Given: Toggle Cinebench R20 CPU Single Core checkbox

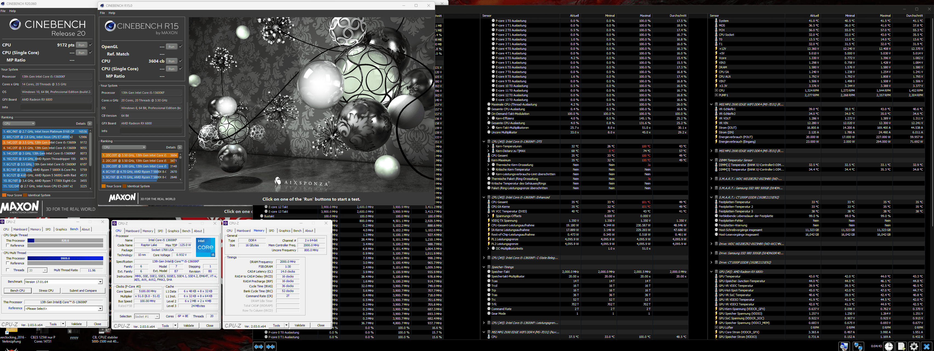Looking at the screenshot, I should coord(91,52).
